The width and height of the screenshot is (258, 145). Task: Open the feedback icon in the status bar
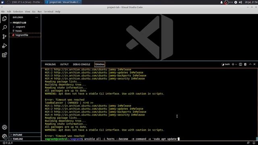pos(248,143)
